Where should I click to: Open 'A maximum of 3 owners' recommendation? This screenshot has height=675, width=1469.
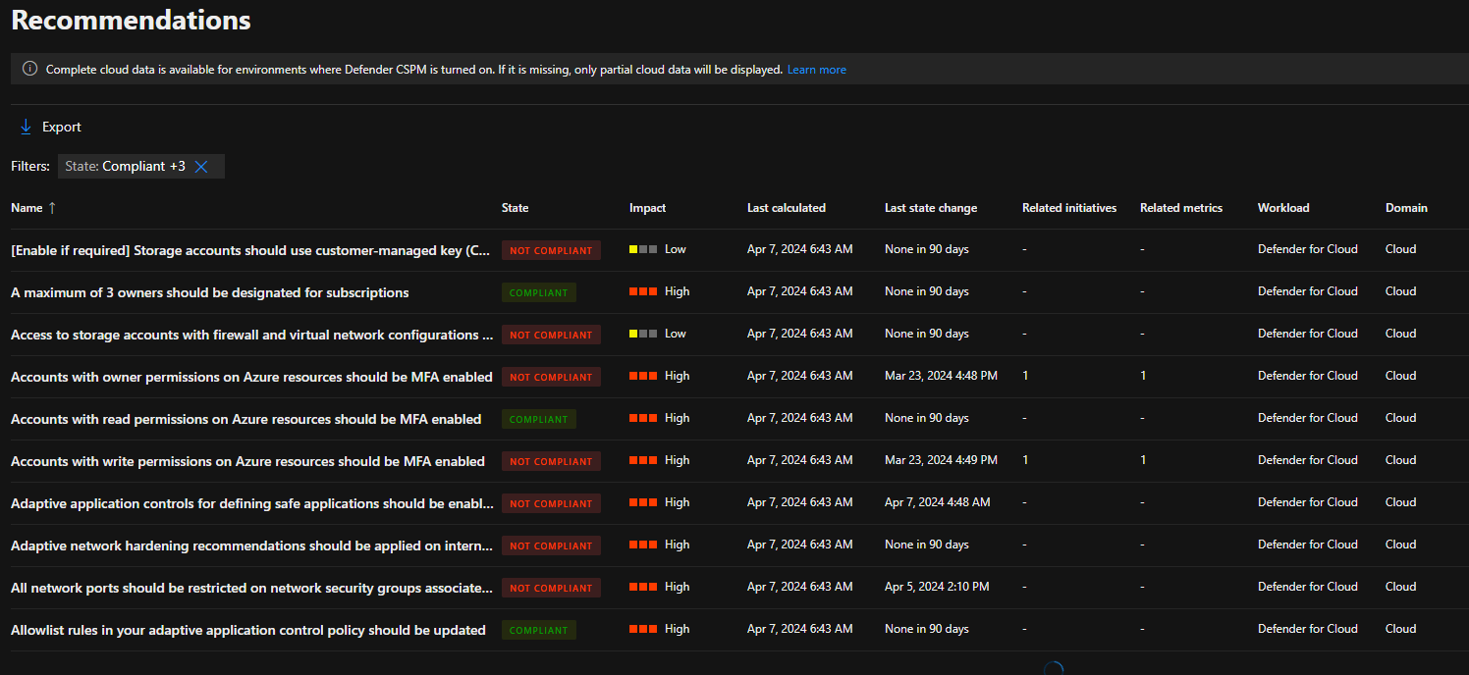tap(209, 292)
